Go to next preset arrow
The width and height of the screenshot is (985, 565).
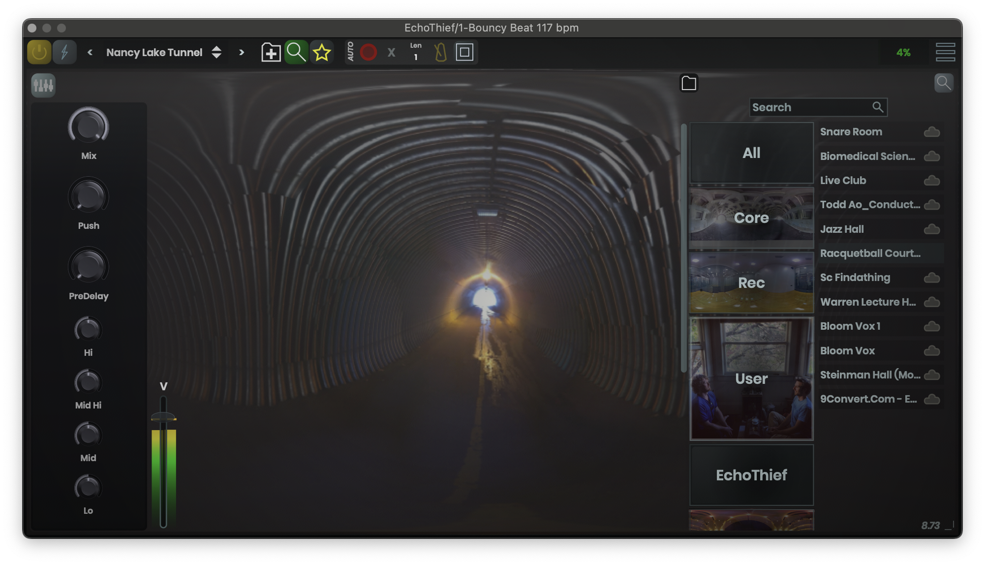241,52
